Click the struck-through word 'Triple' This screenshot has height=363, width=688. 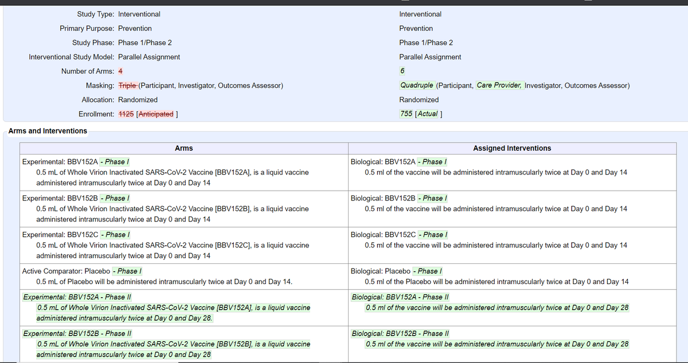(x=128, y=86)
